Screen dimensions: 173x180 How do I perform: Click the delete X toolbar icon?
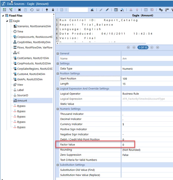click(x=19, y=10)
